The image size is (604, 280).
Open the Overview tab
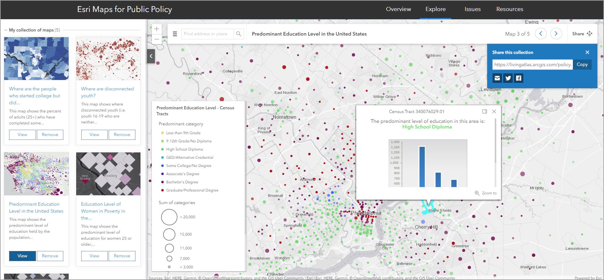pos(398,9)
